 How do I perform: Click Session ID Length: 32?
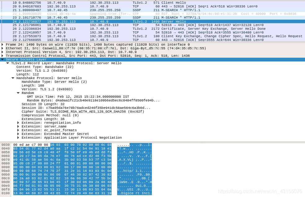[x=43, y=104]
